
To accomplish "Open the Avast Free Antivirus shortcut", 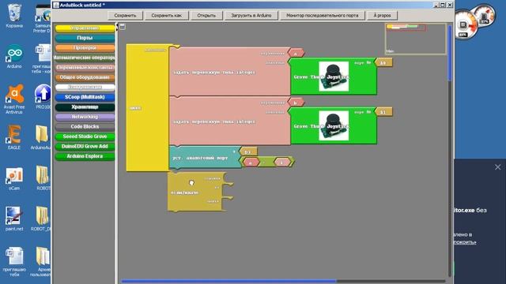I will coord(14,99).
